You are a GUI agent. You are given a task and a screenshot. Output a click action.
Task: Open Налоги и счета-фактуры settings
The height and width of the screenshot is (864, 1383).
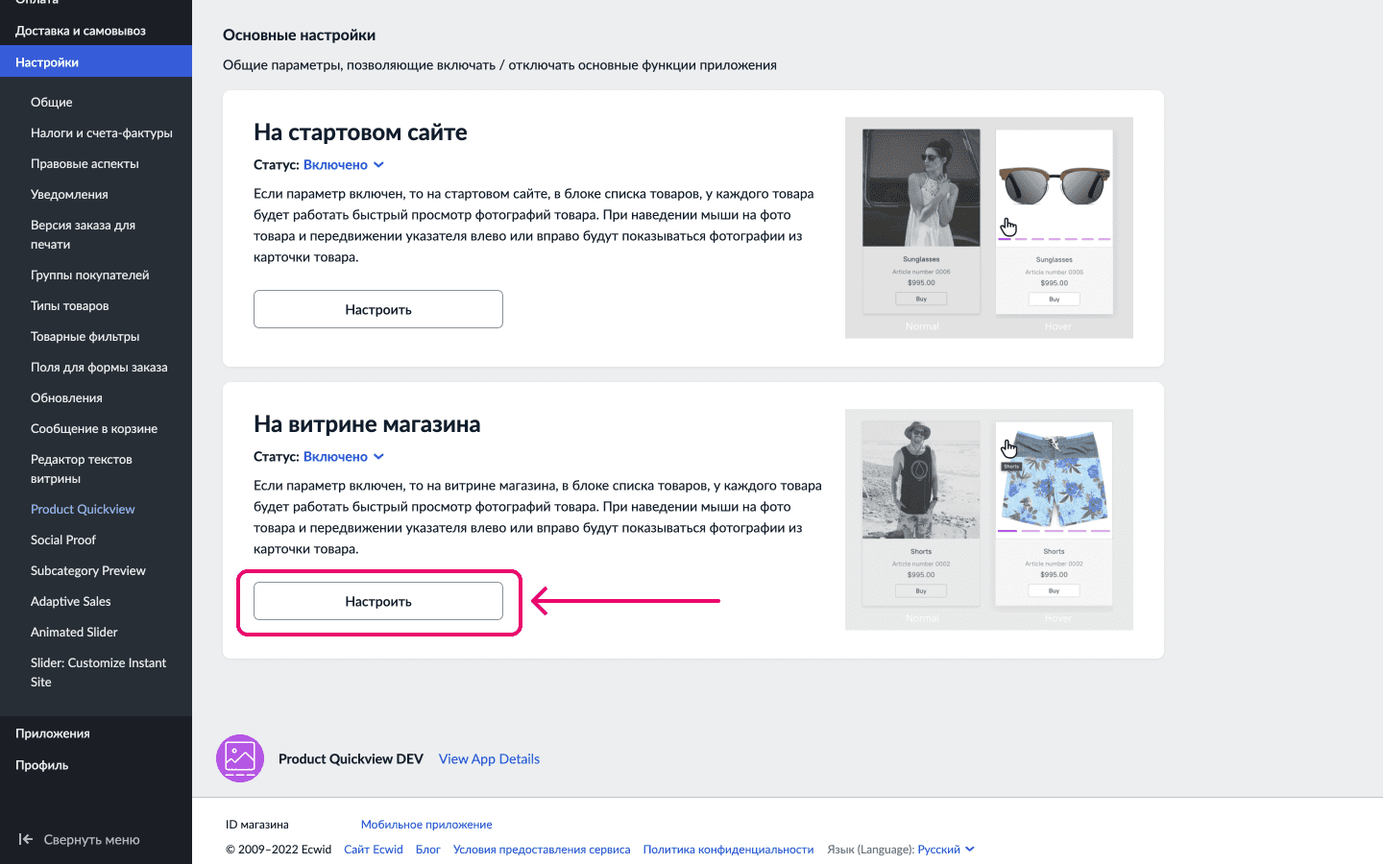pyautogui.click(x=102, y=132)
